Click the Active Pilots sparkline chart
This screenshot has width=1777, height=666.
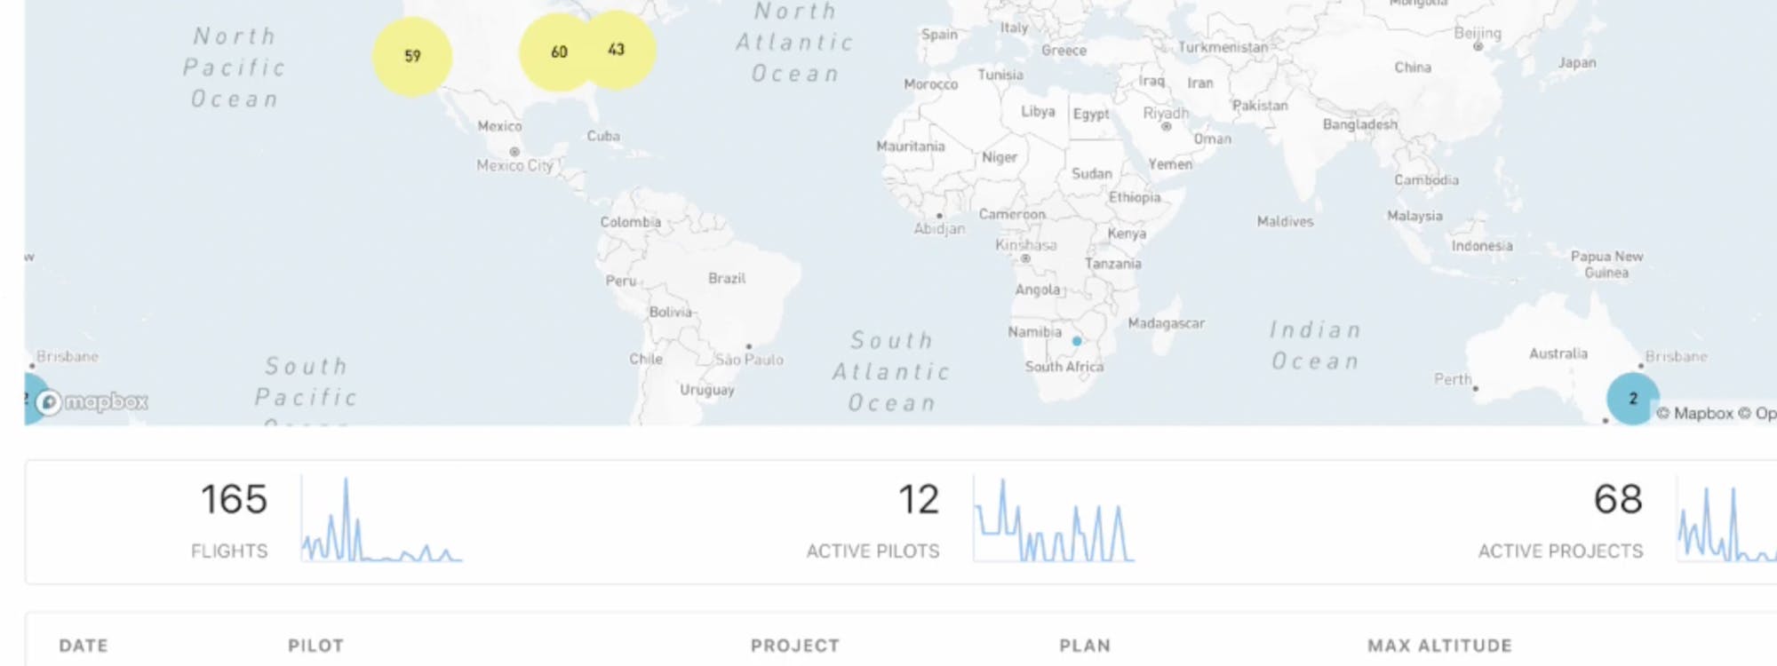(1054, 521)
